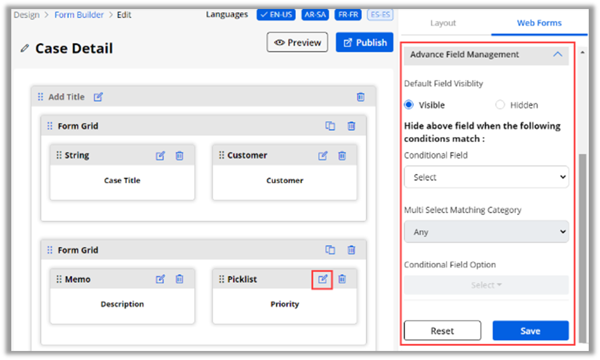Edit the String field Case Title

pyautogui.click(x=160, y=156)
